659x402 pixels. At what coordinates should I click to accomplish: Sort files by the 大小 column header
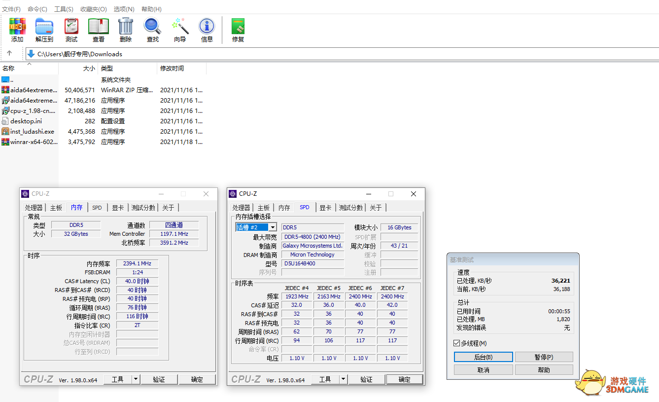[x=78, y=69]
